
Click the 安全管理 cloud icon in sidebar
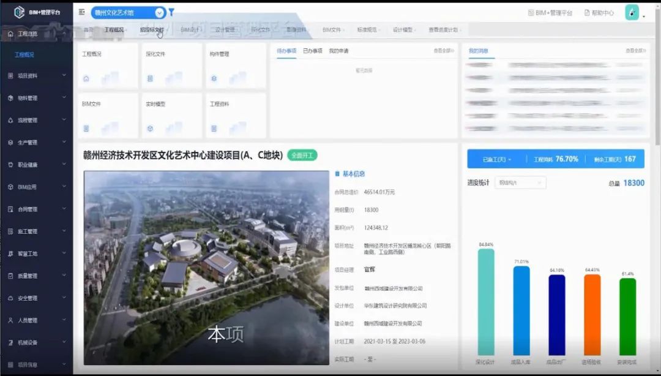(11, 298)
